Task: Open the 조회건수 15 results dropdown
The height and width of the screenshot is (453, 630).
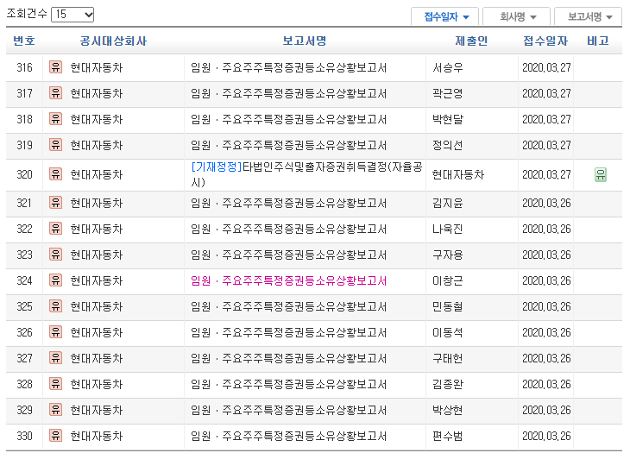Action: [x=72, y=15]
